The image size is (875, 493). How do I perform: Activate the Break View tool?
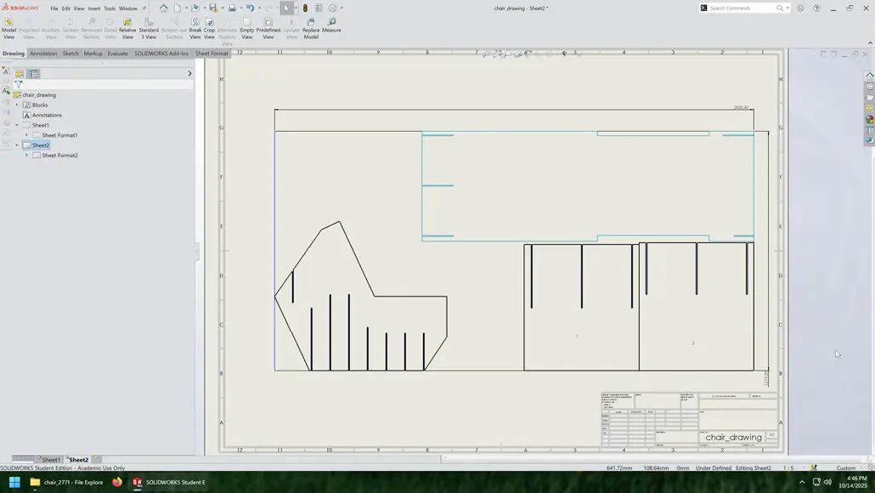pyautogui.click(x=195, y=27)
